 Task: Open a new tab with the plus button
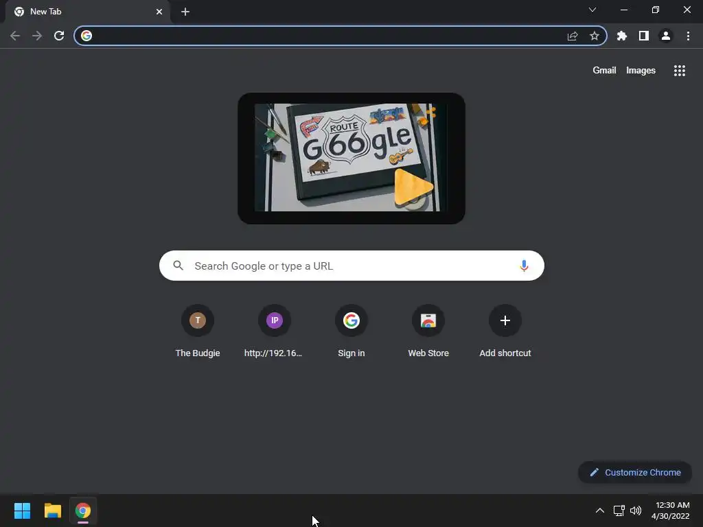tap(185, 12)
